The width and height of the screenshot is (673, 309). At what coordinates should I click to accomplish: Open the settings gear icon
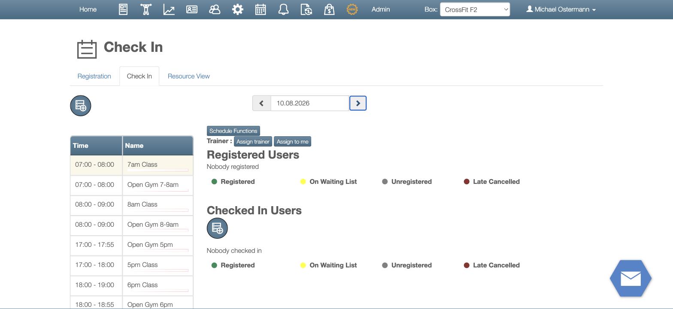(x=237, y=9)
